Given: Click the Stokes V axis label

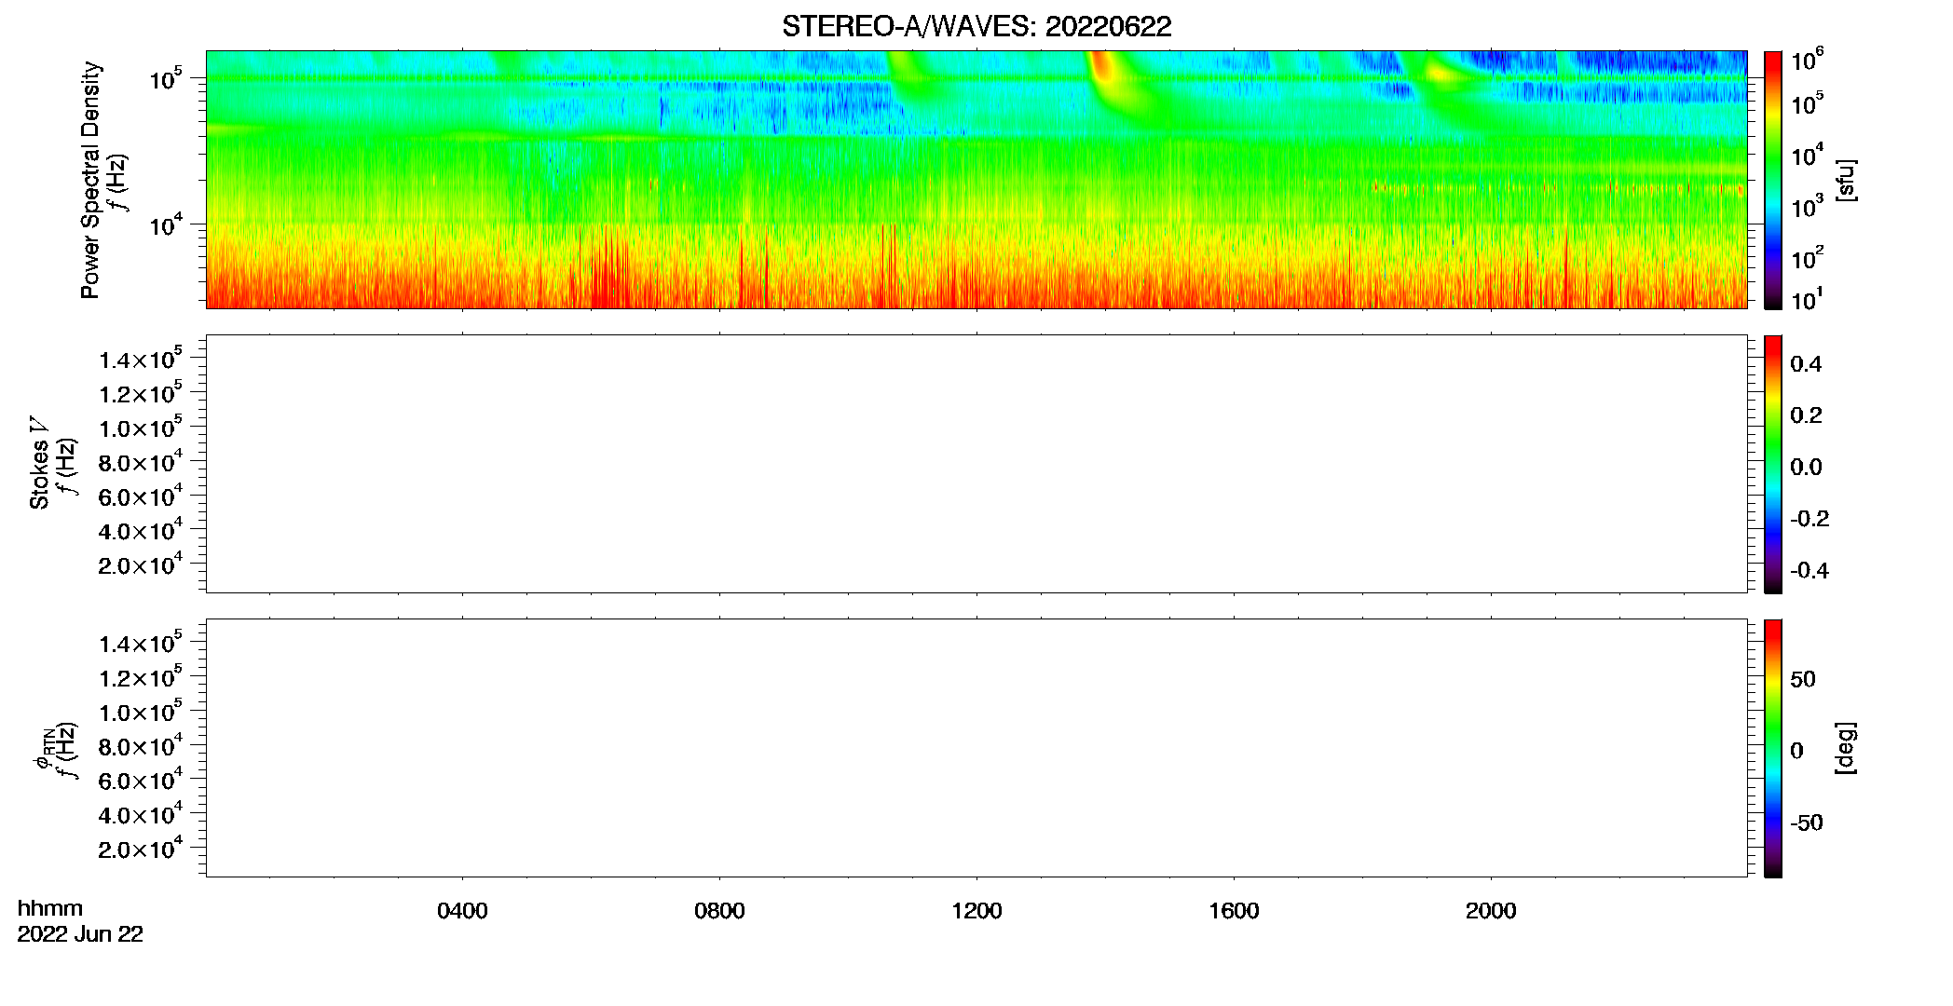Looking at the screenshot, I should pos(40,463).
